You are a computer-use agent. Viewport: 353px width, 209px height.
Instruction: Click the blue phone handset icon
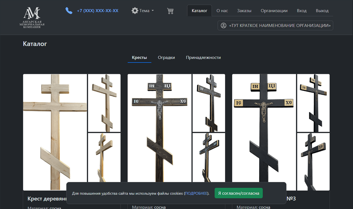69,11
